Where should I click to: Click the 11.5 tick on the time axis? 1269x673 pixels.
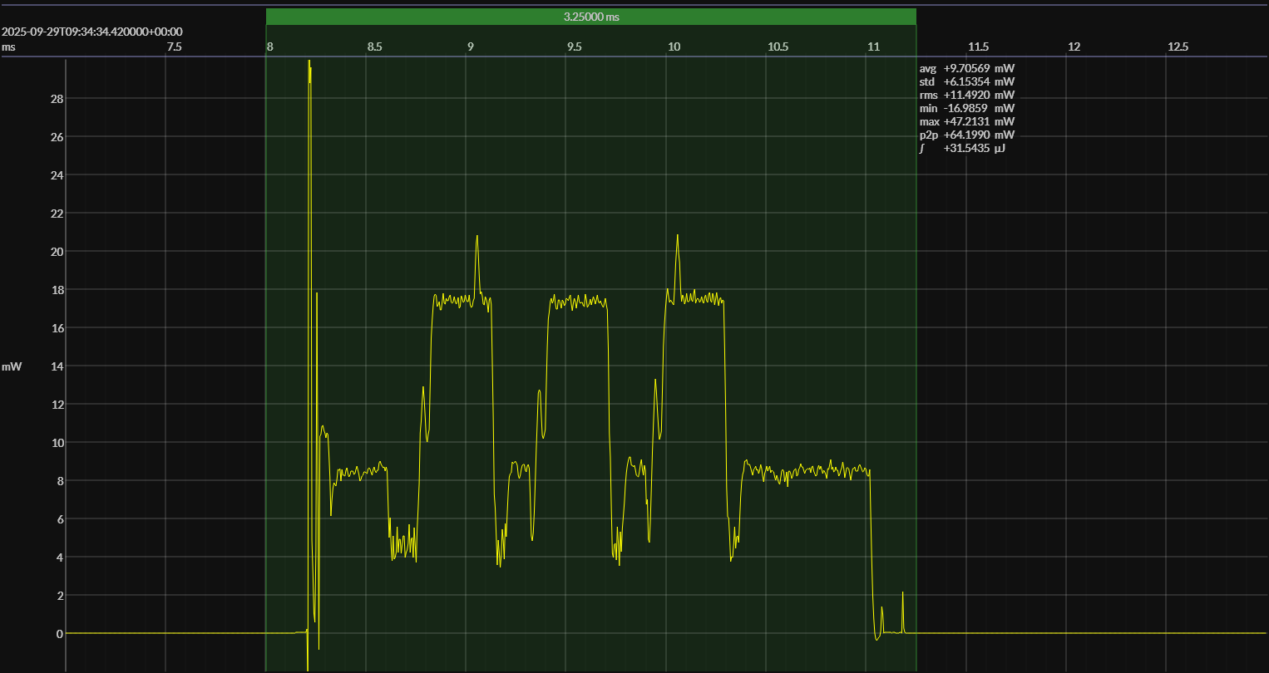[978, 47]
